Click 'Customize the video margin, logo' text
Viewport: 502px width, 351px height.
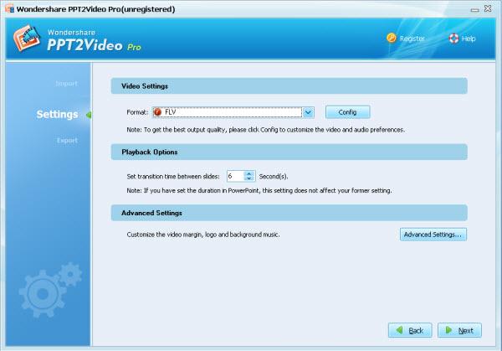[x=203, y=235]
